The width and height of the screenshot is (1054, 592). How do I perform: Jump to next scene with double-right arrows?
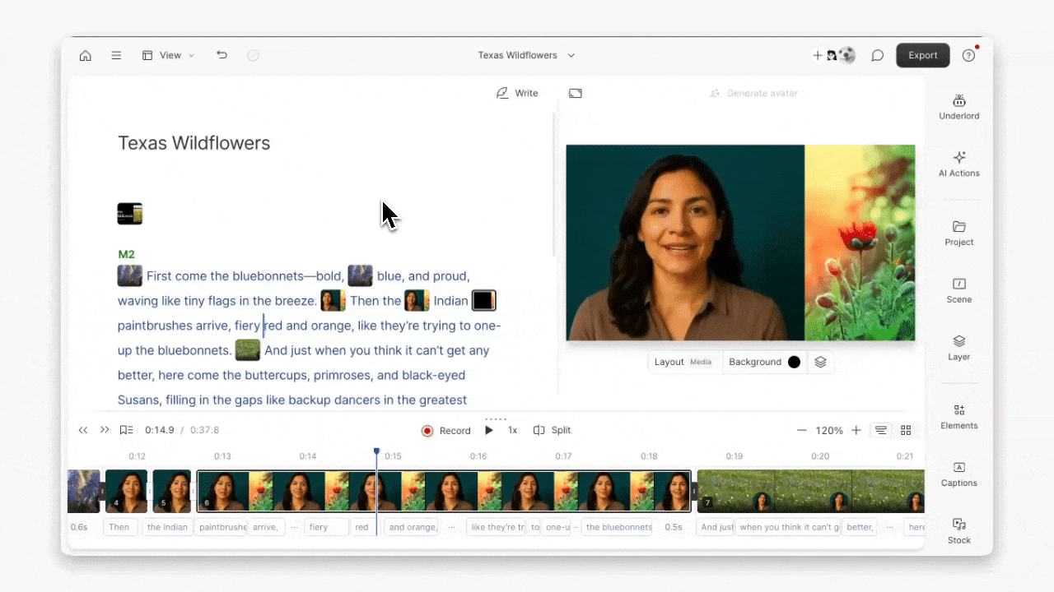coord(105,430)
